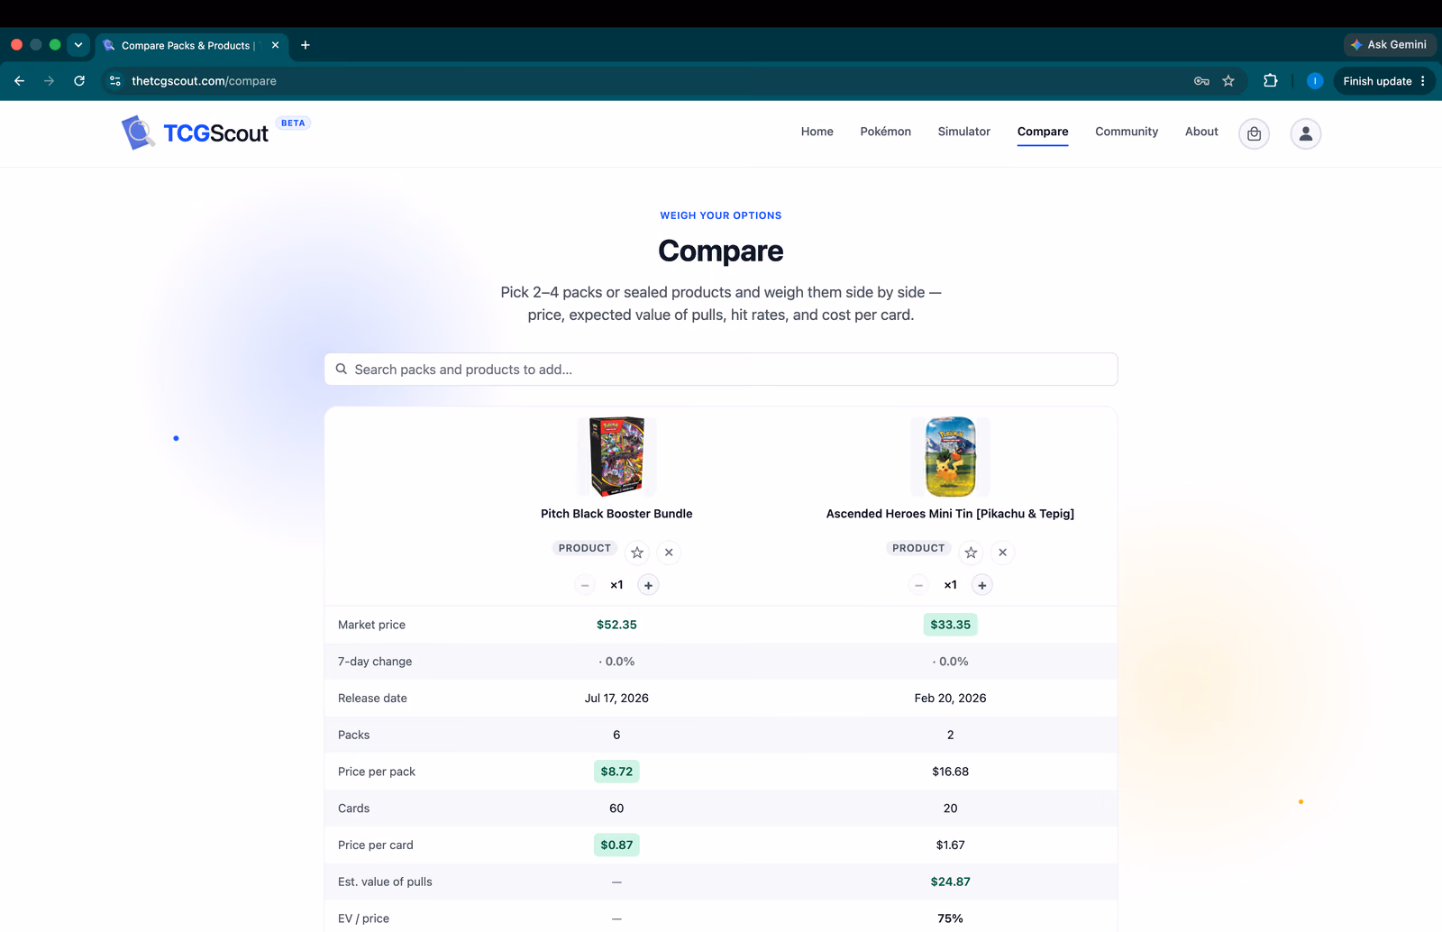Click the Pitch Black Booster Bundle title
Viewport: 1442px width, 932px height.
616,514
